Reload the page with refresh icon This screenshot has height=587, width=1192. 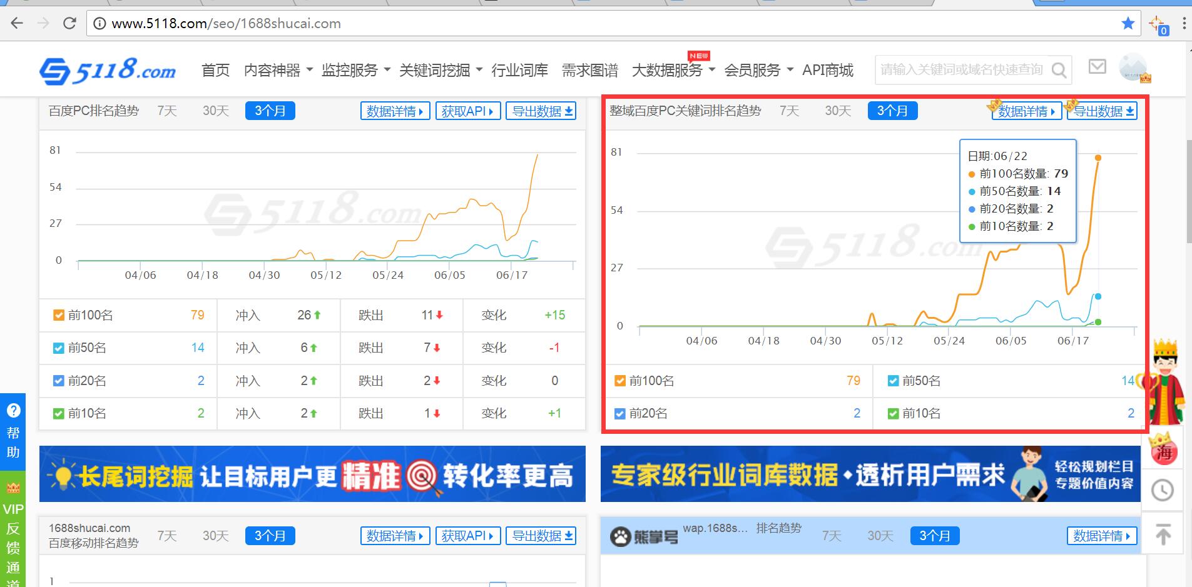(x=69, y=24)
